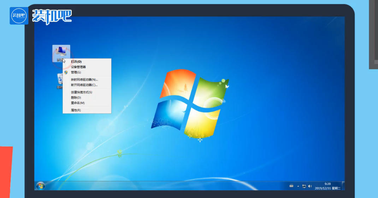Click the network tray icon
378x198 pixels.
point(304,186)
